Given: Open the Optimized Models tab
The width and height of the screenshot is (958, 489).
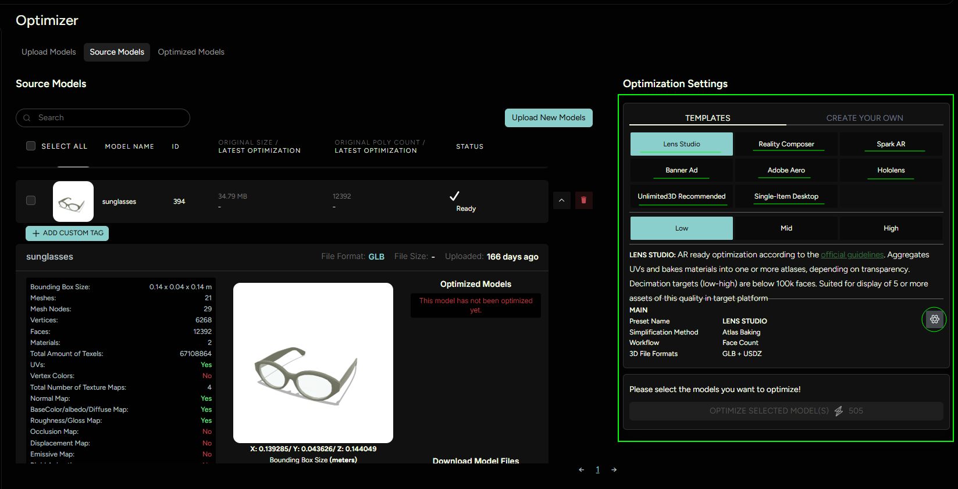Looking at the screenshot, I should click(191, 52).
